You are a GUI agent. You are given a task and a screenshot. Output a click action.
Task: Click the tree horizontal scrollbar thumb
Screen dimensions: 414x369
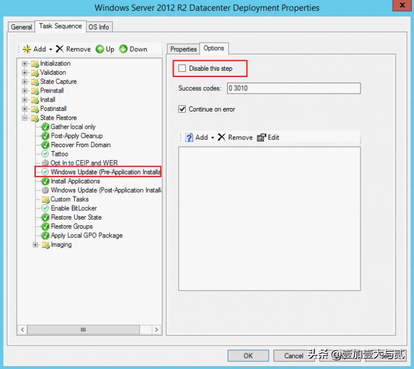[83, 330]
